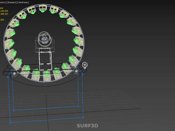Open the Wireframe shading viewport menu
Screen dimensions: 175x131
[23, 3]
